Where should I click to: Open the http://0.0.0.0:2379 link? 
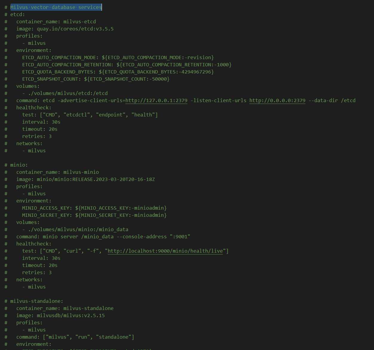click(277, 100)
